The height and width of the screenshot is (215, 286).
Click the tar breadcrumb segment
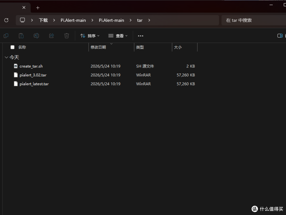click(x=140, y=20)
